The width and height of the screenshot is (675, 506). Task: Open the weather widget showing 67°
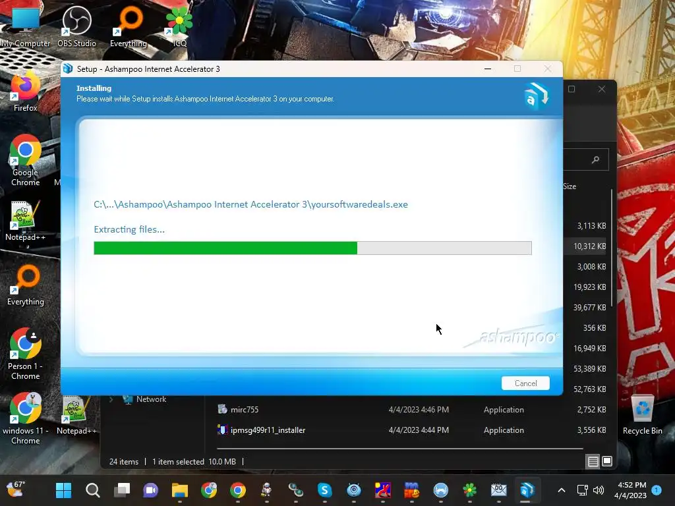click(16, 490)
